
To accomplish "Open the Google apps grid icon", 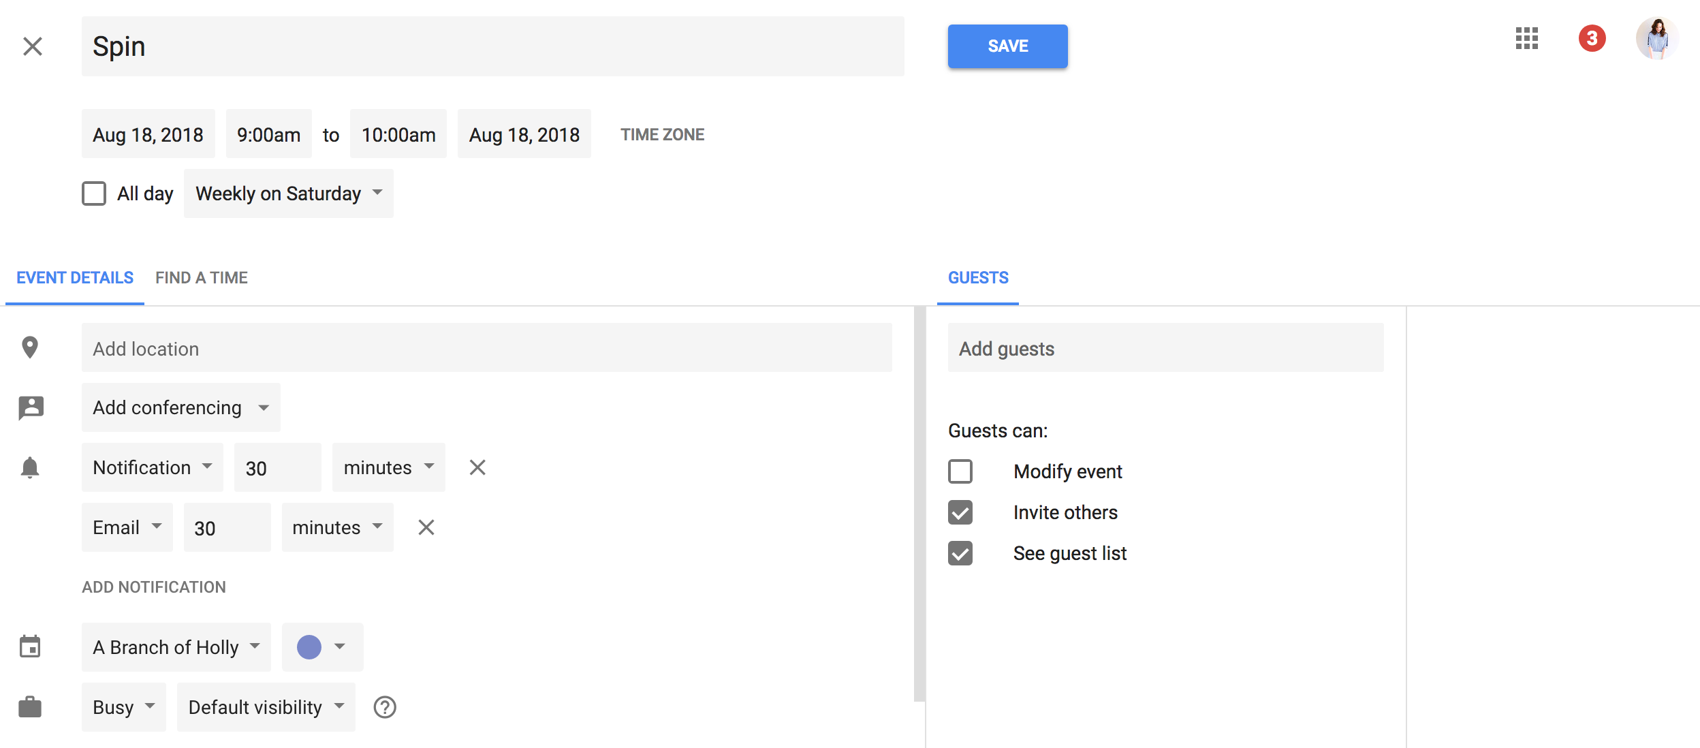I will (1526, 39).
